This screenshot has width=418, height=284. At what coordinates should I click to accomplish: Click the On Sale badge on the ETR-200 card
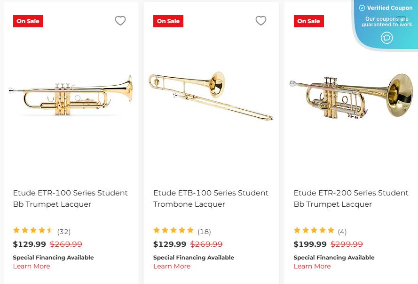pyautogui.click(x=308, y=21)
